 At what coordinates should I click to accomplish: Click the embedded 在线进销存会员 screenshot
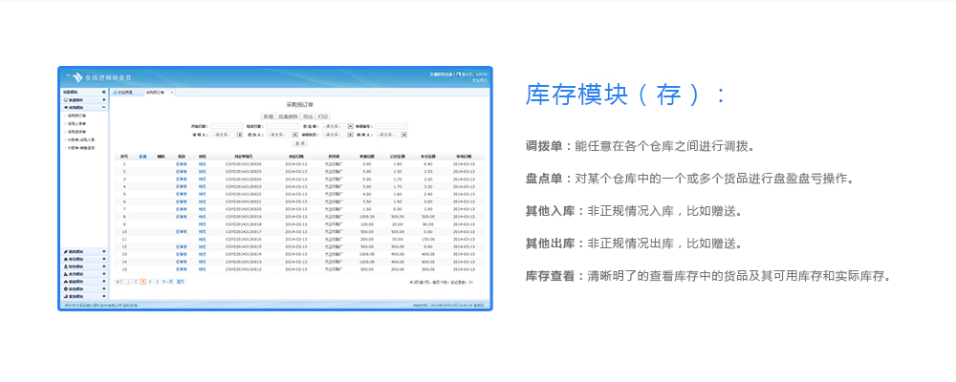tap(275, 188)
